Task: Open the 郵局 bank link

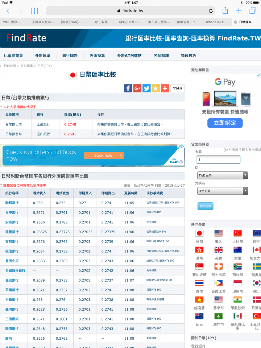Action: 9,338
